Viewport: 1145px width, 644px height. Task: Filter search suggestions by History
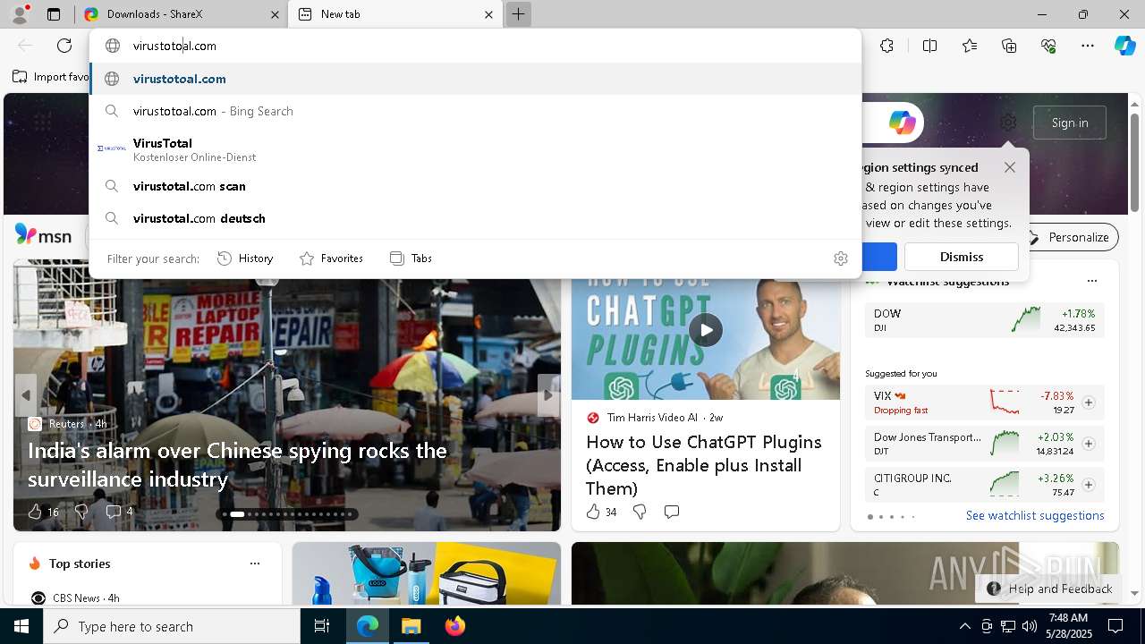coord(245,258)
